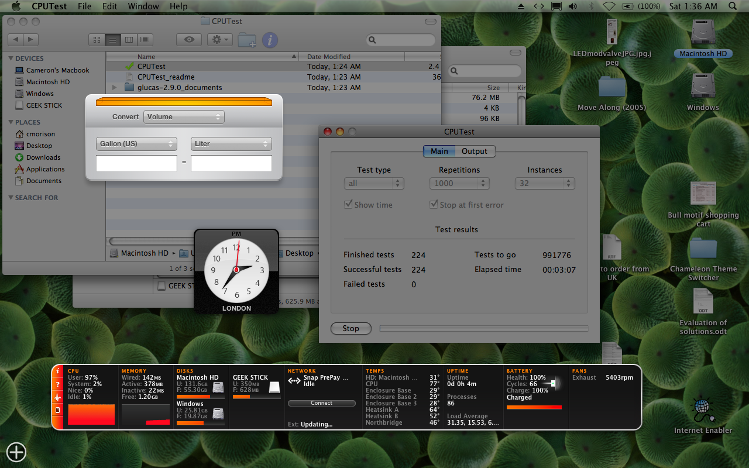Switch Finder to list view

(113, 40)
